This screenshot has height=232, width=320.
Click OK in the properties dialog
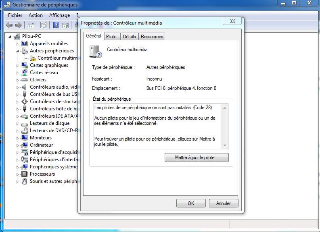point(191,203)
